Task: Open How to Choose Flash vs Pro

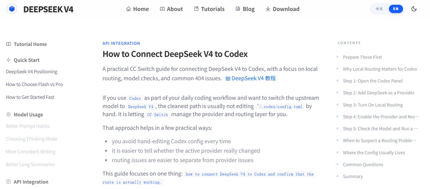Action: [34, 84]
